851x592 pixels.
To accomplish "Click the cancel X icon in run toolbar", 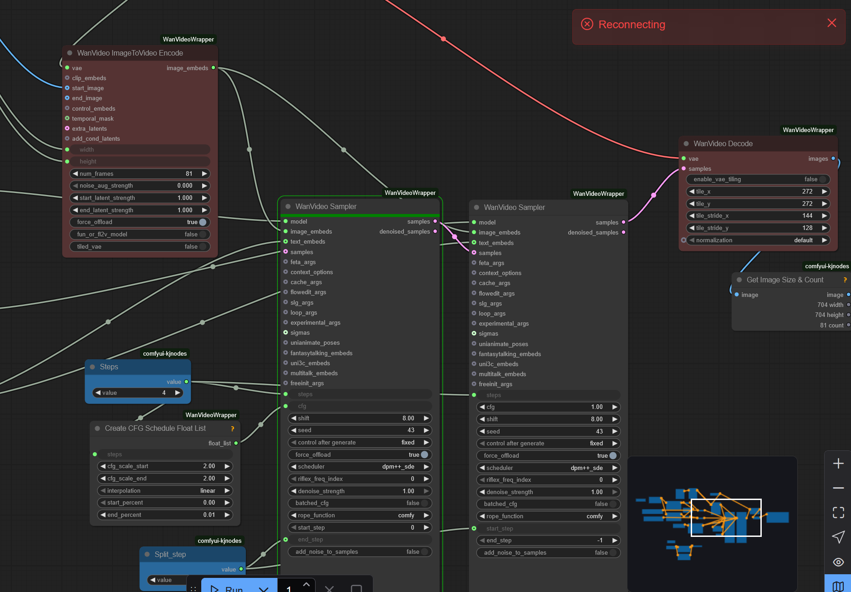I will tap(329, 589).
